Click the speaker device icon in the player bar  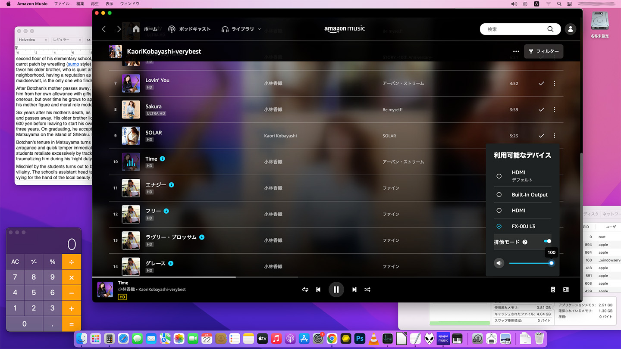553,290
